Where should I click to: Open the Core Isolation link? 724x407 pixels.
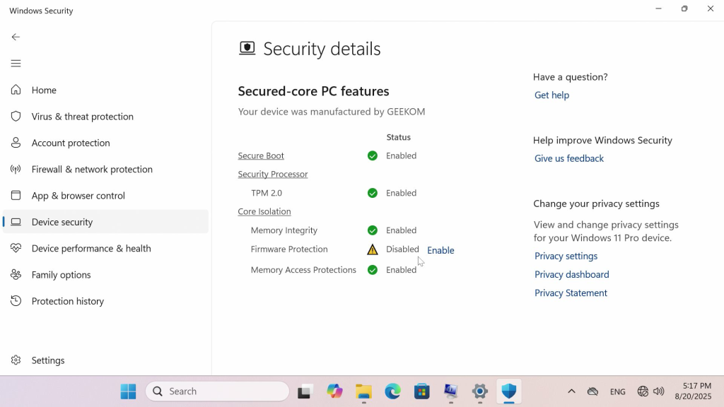pos(264,211)
